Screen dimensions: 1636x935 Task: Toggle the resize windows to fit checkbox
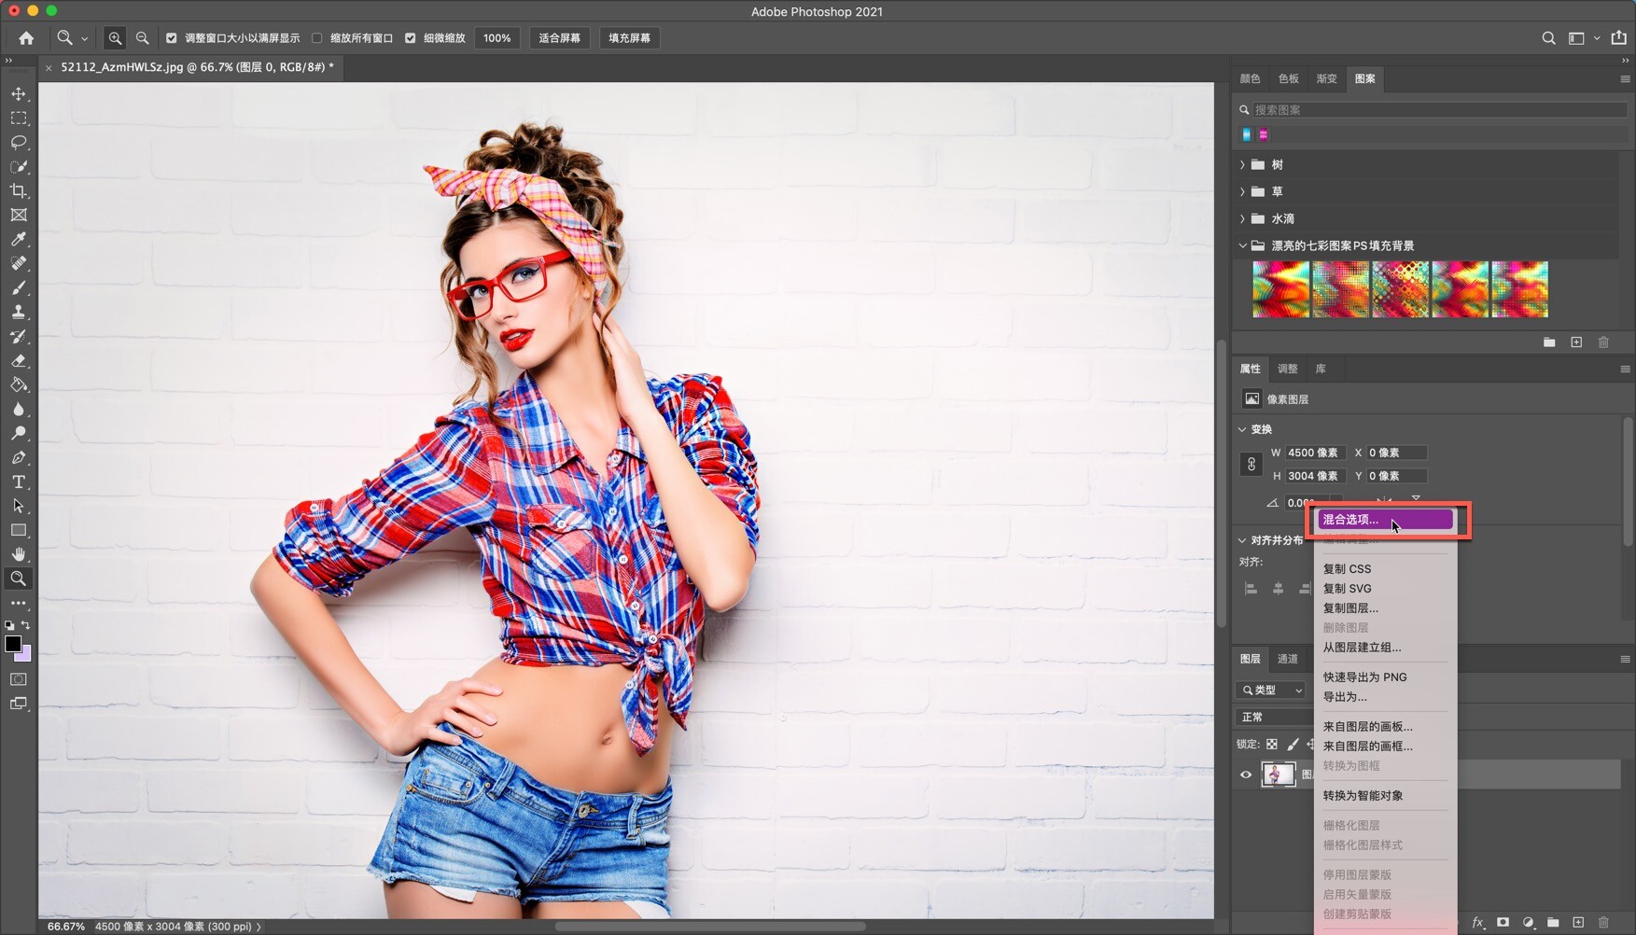coord(172,38)
